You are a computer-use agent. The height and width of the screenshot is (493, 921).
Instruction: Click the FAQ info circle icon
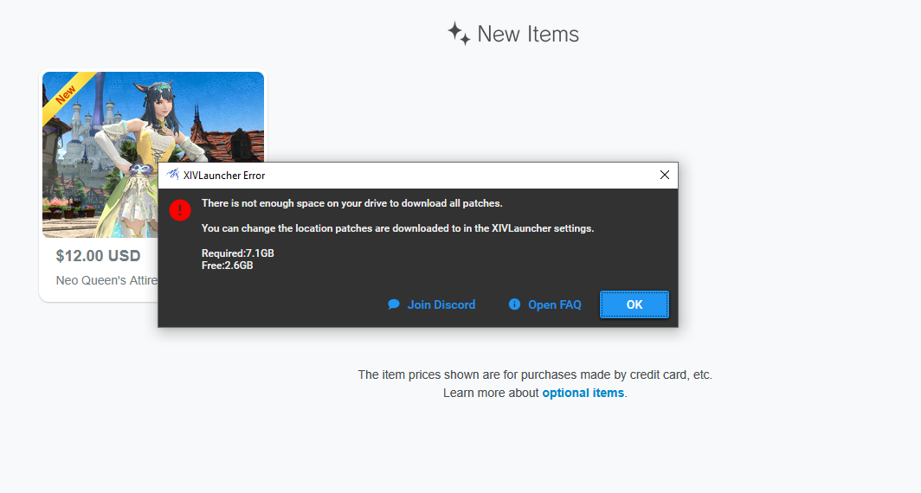514,304
